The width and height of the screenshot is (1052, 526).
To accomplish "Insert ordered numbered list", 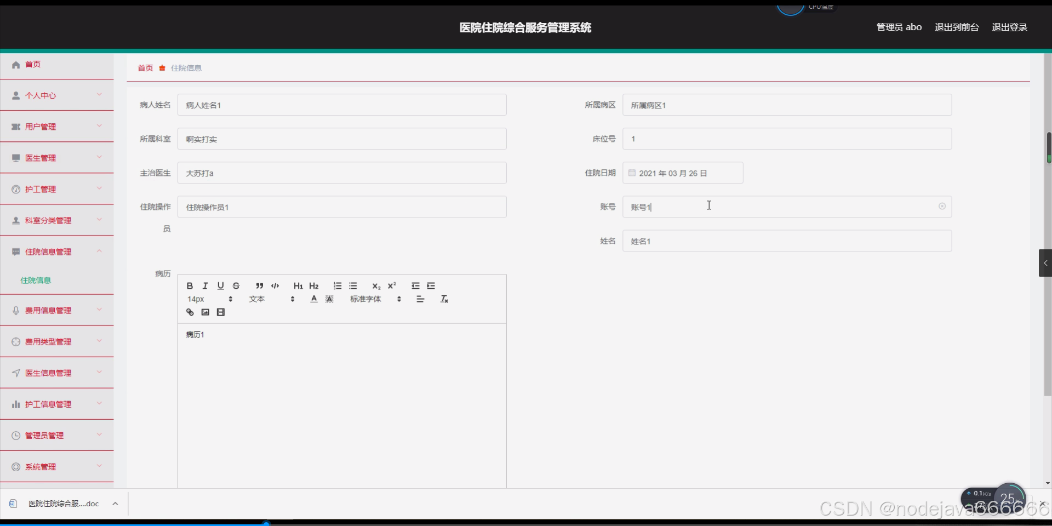I will pyautogui.click(x=338, y=286).
